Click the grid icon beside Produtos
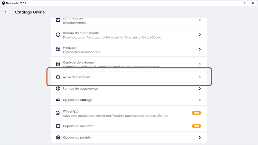The width and height of the screenshot is (258, 145). [58, 49]
